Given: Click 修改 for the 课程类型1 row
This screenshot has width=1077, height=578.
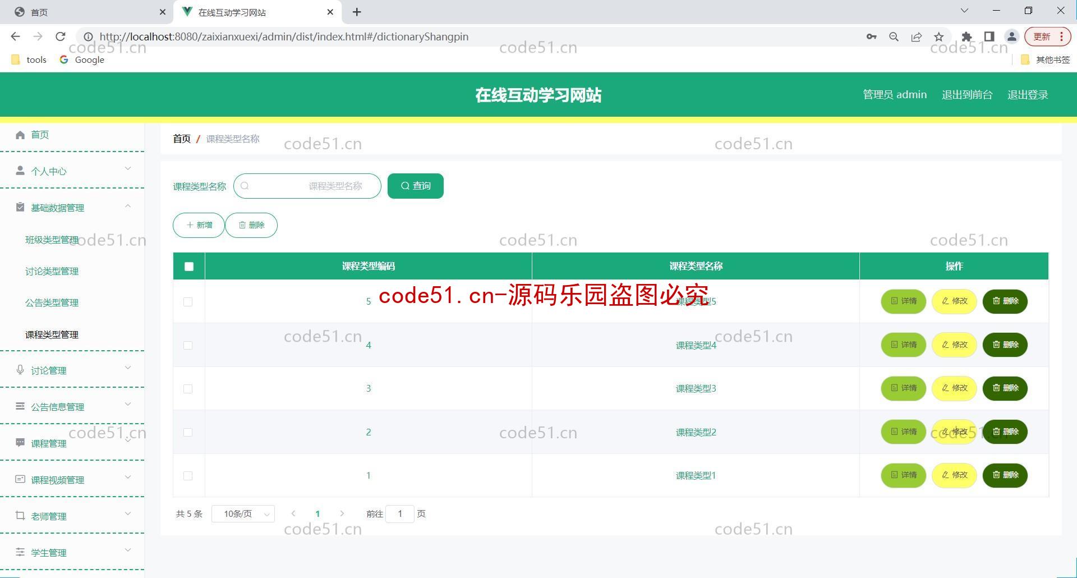Looking at the screenshot, I should pyautogui.click(x=954, y=475).
